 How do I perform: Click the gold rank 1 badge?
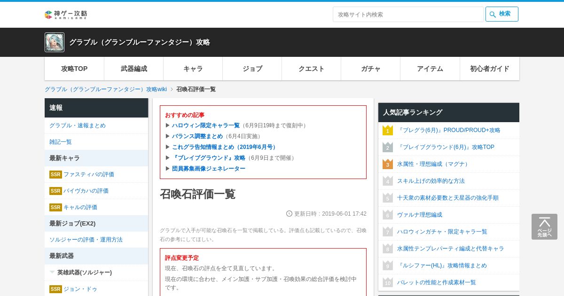(388, 130)
